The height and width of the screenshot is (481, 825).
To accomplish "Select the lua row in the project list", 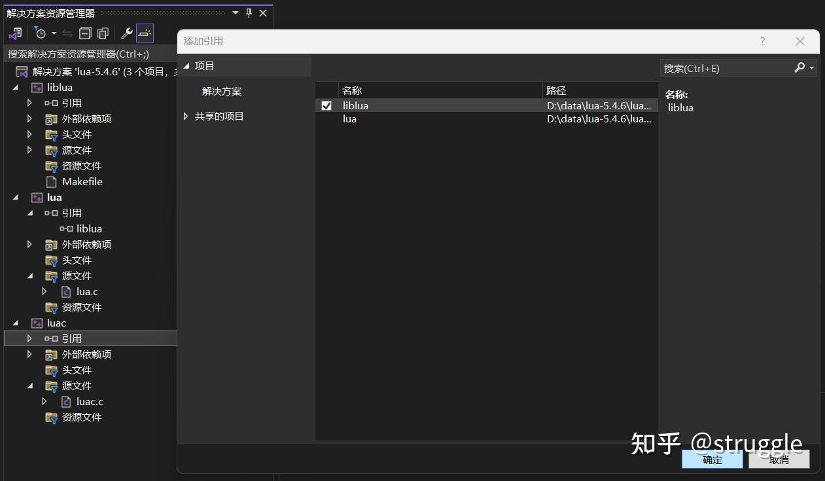I will (486, 119).
